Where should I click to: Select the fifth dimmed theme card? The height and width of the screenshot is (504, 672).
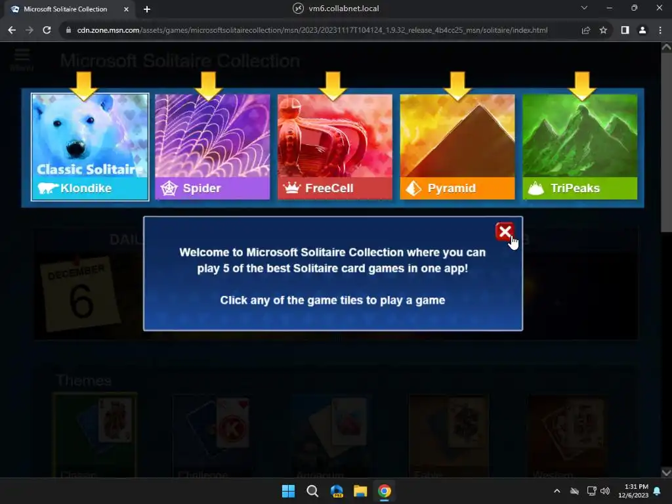(x=567, y=436)
